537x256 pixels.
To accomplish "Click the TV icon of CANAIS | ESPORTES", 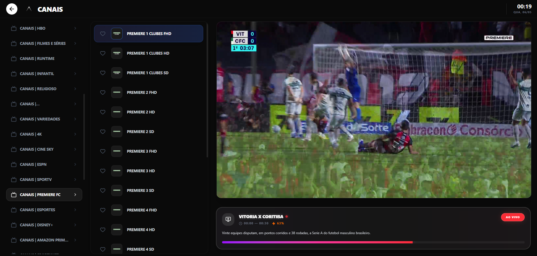I will pyautogui.click(x=13, y=210).
